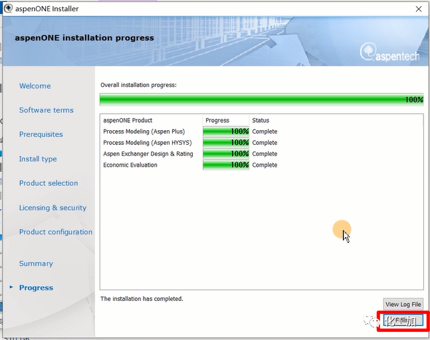Select the Summary sidebar step
The image size is (430, 340).
point(36,264)
